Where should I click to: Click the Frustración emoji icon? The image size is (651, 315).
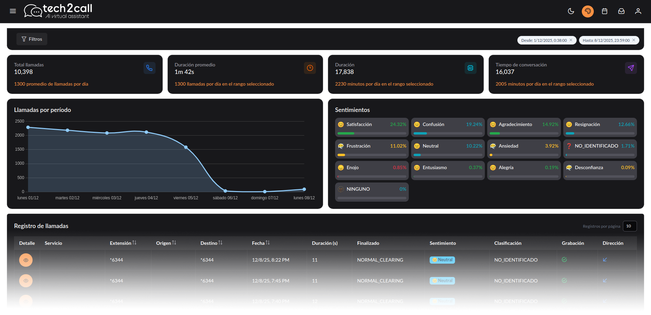coord(341,146)
